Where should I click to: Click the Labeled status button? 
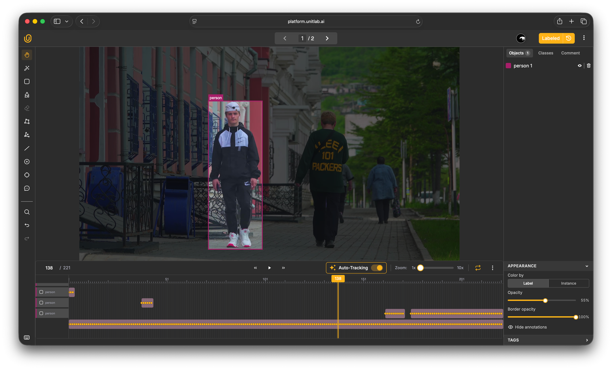550,38
